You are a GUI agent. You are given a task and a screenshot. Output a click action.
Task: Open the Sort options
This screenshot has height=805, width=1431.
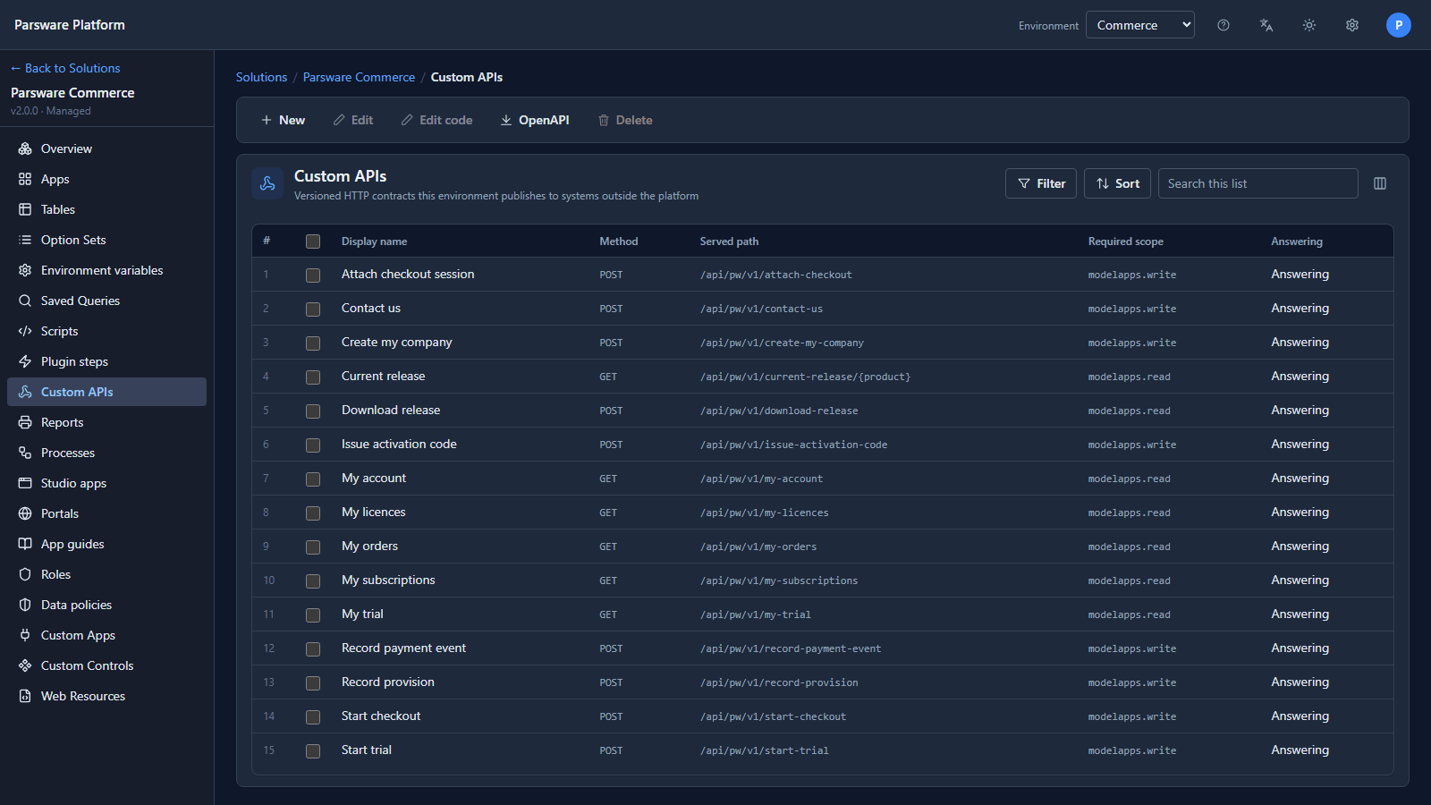[1117, 183]
